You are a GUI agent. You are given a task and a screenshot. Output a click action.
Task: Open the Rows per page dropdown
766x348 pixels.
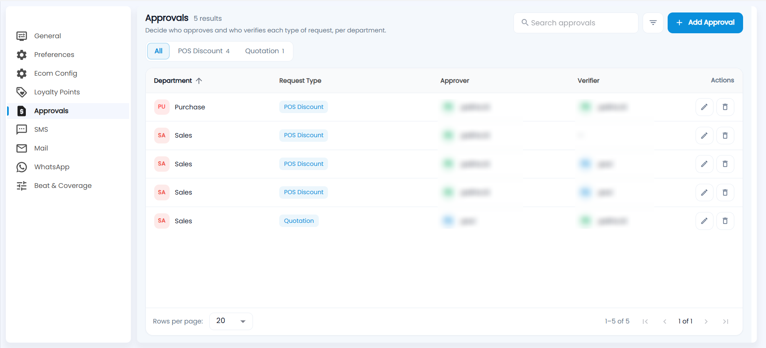[231, 321]
